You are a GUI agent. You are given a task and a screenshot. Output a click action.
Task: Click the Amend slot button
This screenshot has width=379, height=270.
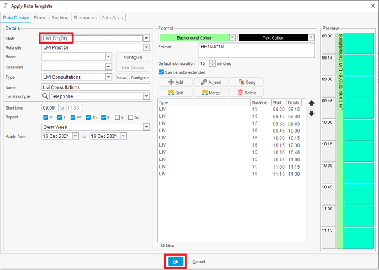211,82
